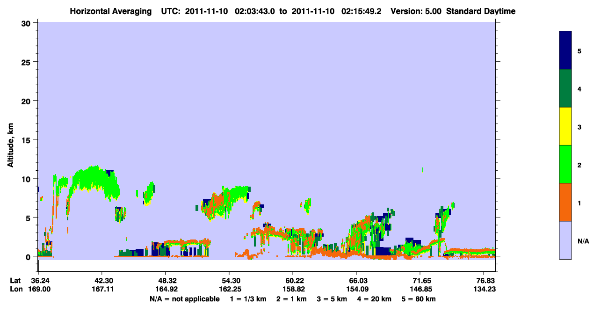The height and width of the screenshot is (312, 608).
Task: Click the color bar 'N/A' label
Action: 583,241
